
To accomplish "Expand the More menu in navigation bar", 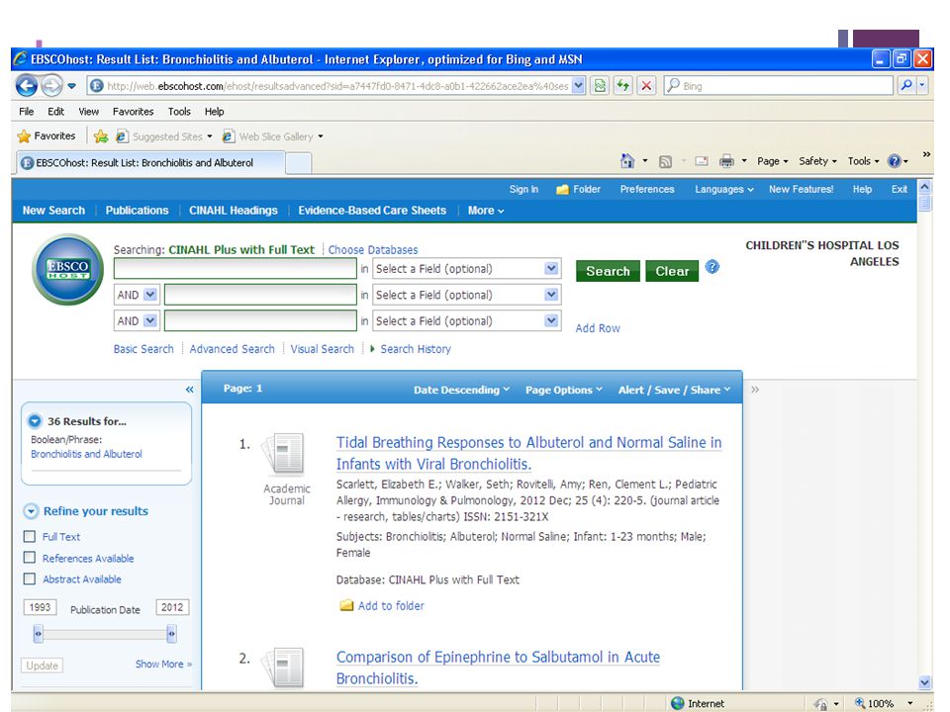I will coord(486,211).
